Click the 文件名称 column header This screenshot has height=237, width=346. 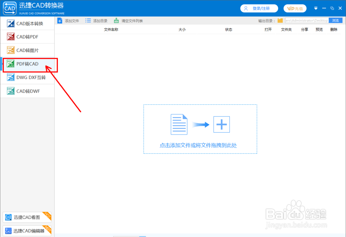[x=111, y=29]
